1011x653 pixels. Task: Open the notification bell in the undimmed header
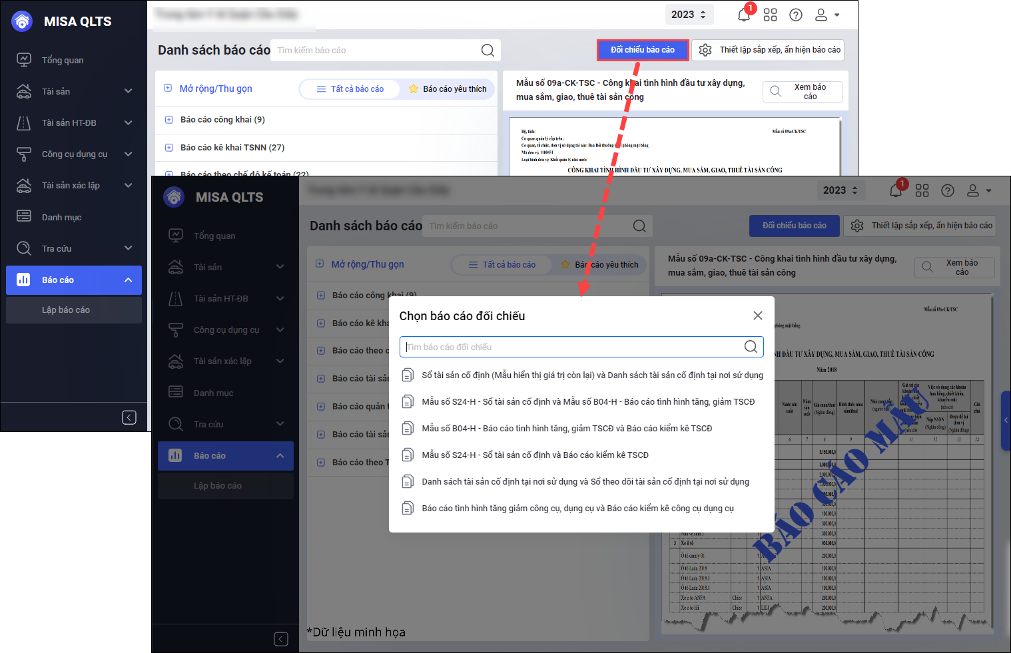click(x=744, y=15)
